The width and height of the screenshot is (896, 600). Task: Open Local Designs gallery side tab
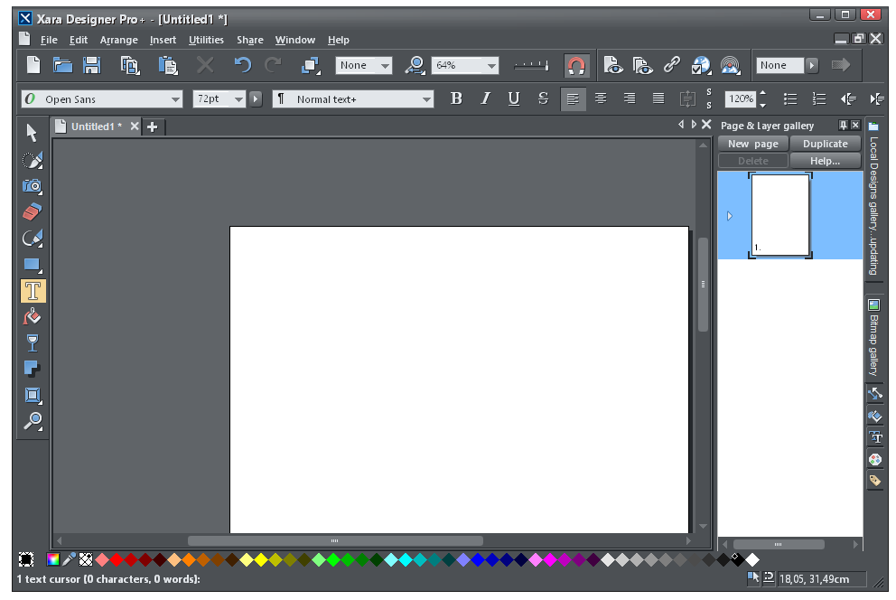873,198
